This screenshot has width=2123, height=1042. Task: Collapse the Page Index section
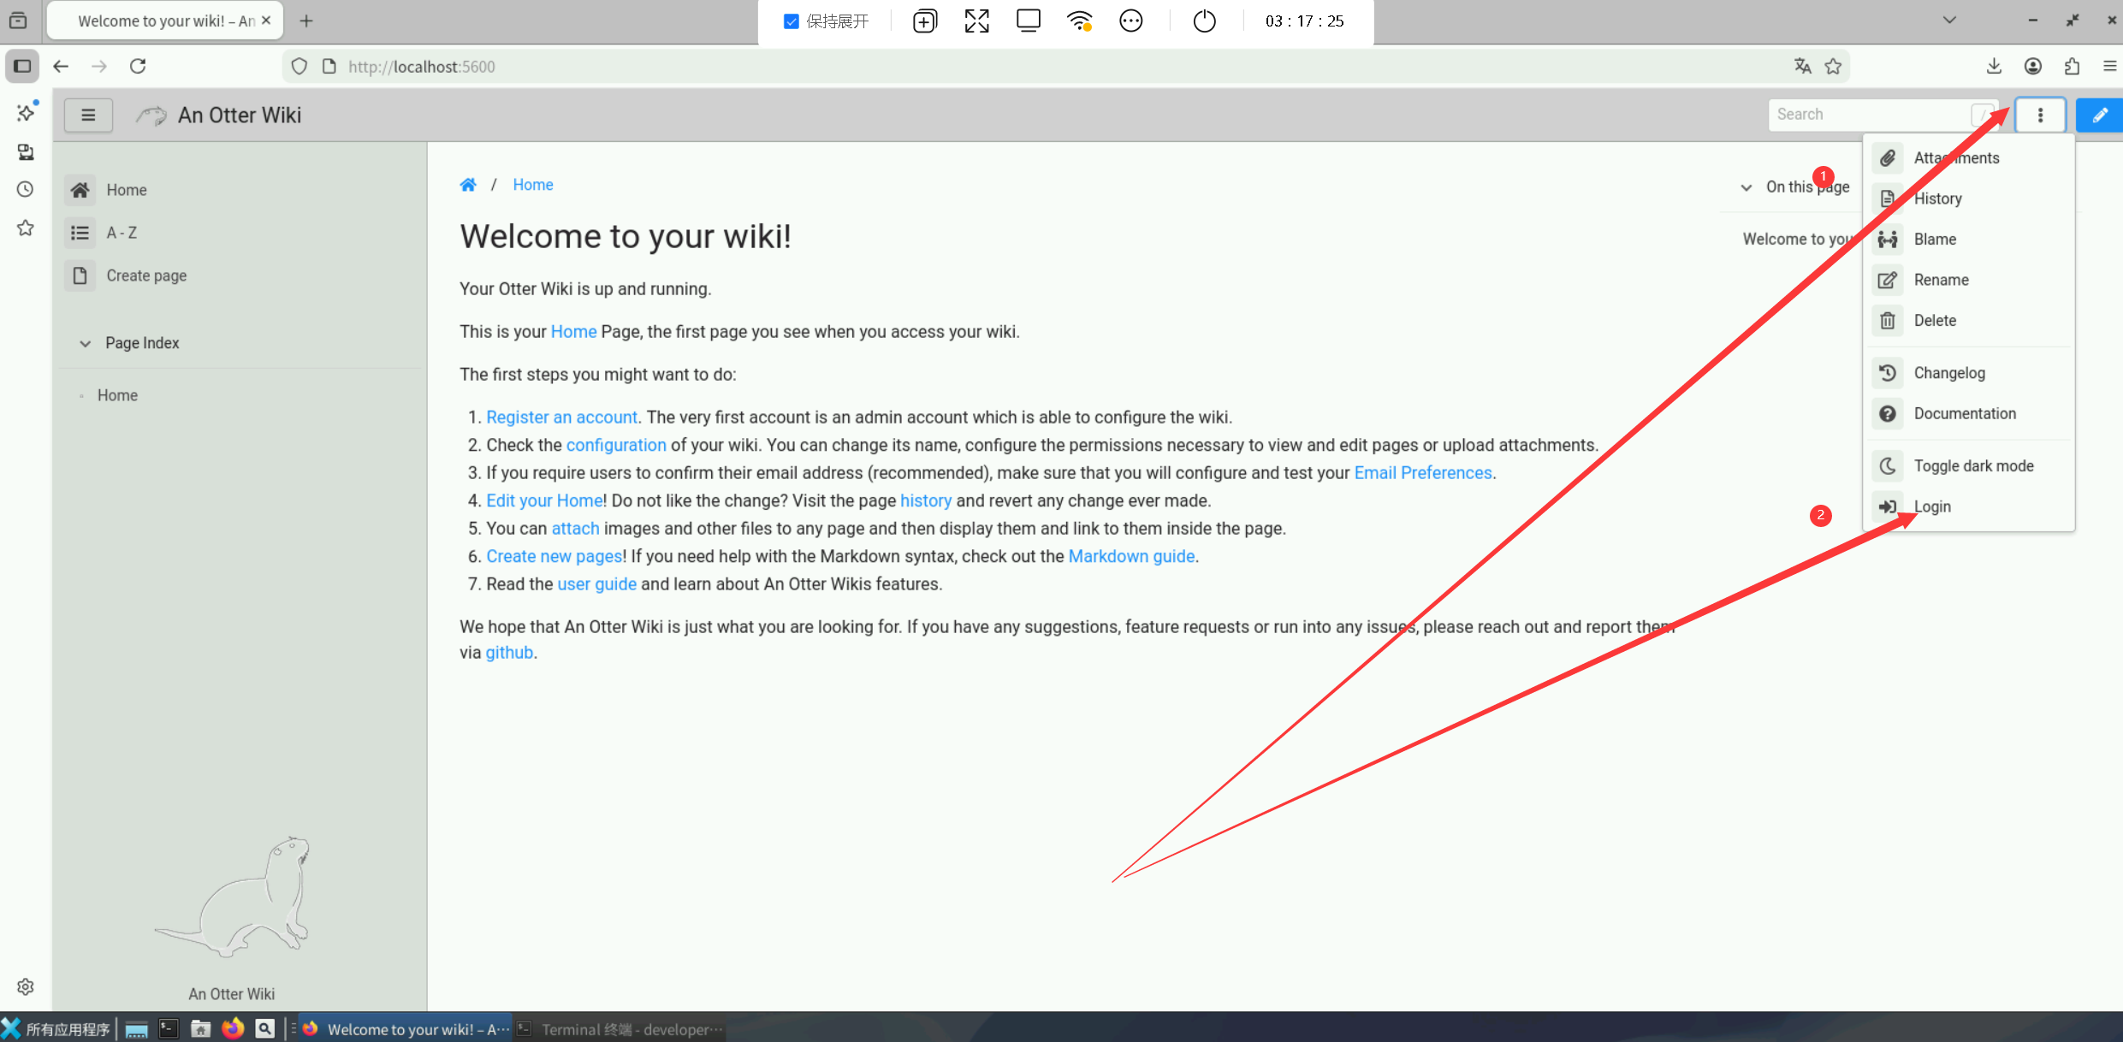[86, 343]
